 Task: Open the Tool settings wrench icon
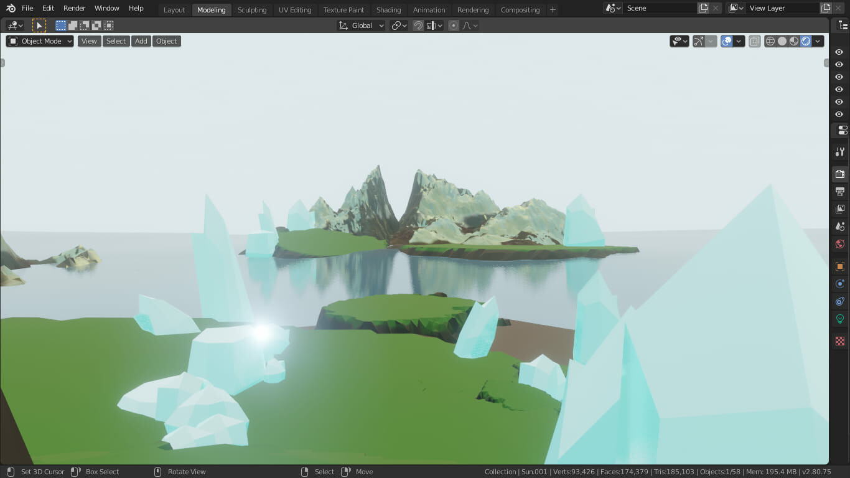tap(839, 151)
